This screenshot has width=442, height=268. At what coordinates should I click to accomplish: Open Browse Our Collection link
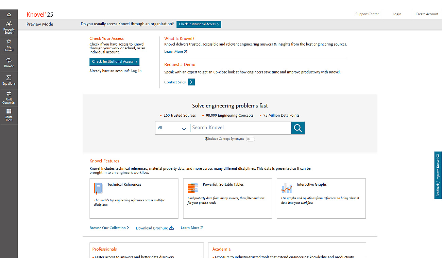point(109,228)
